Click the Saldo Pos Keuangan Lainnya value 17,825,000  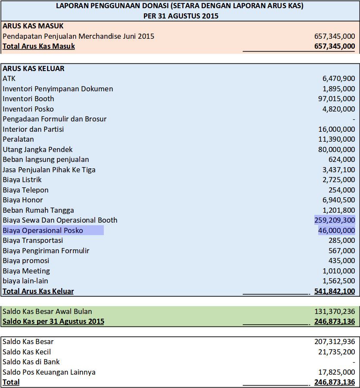(336, 372)
